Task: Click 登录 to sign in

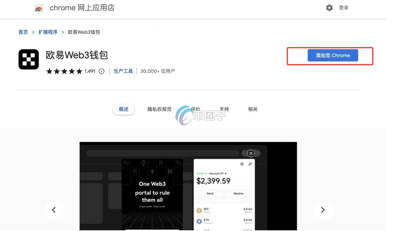Action: pyautogui.click(x=344, y=7)
